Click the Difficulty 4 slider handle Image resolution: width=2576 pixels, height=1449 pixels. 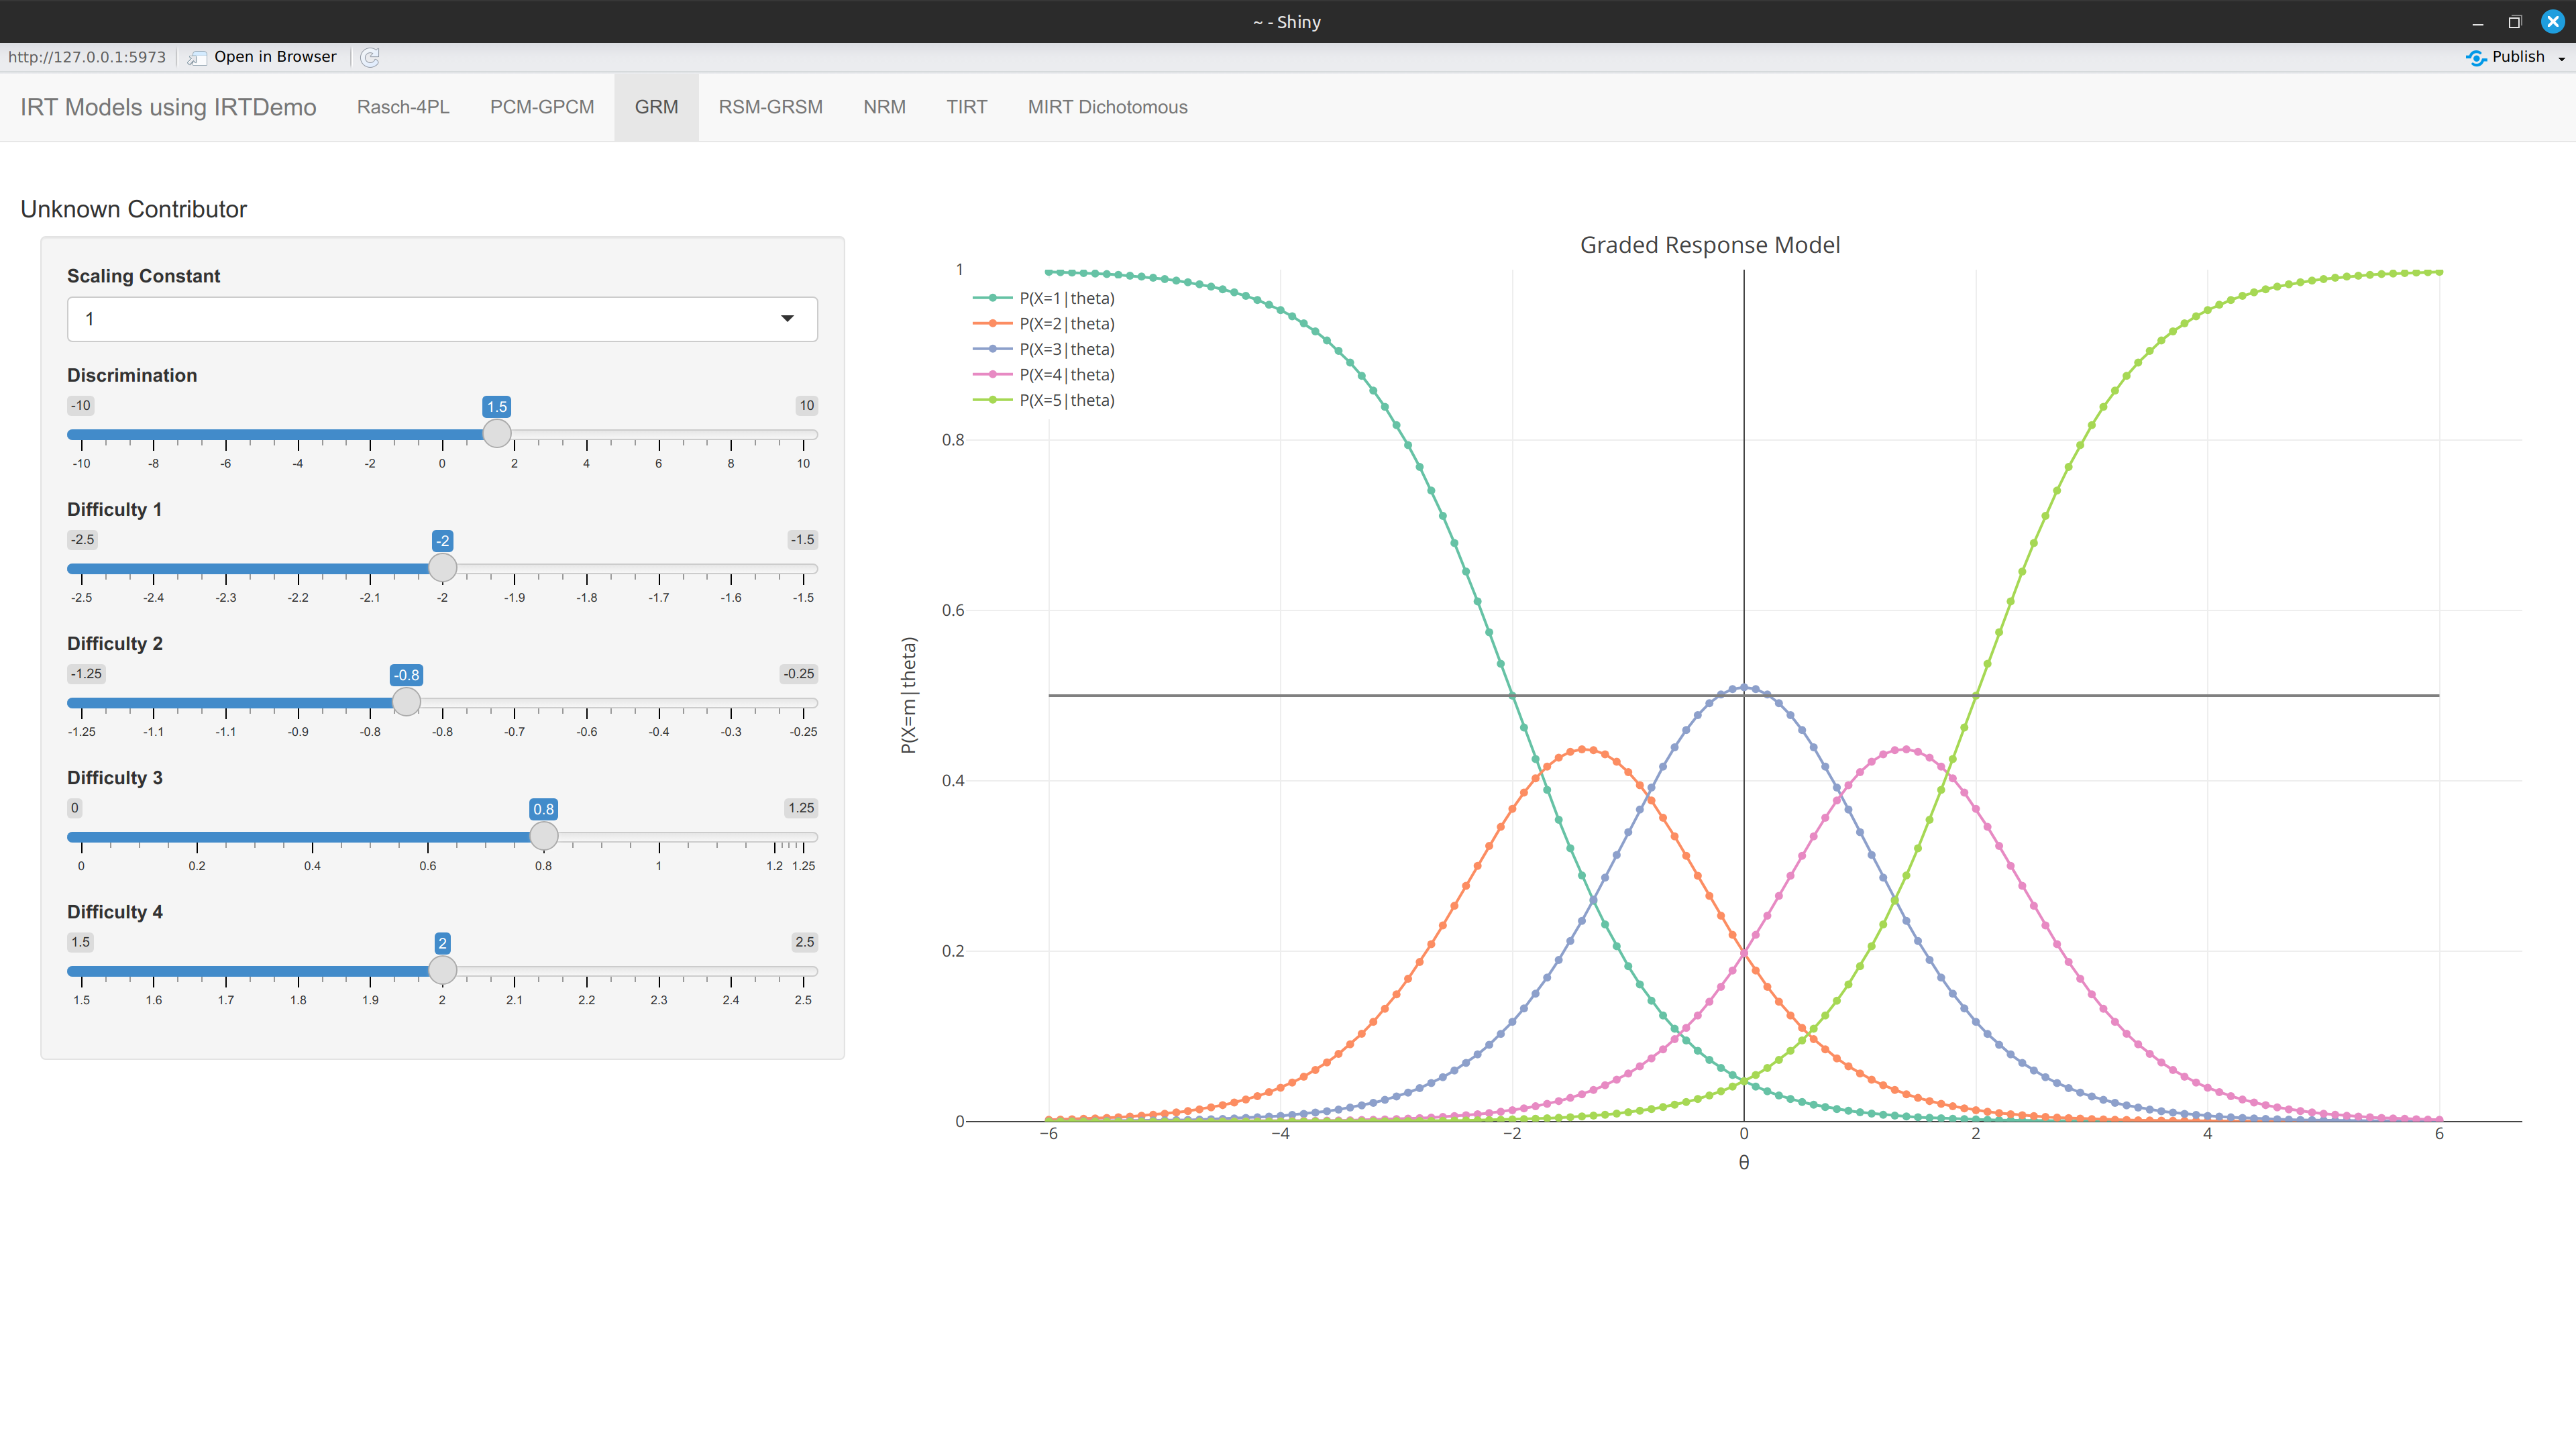442,970
